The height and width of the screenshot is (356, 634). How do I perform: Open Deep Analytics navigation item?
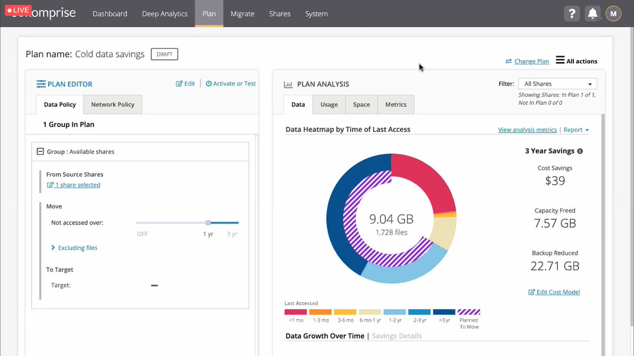coord(165,14)
